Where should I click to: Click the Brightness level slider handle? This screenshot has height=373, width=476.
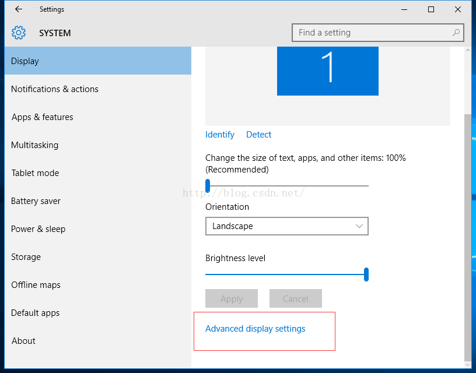coord(366,275)
